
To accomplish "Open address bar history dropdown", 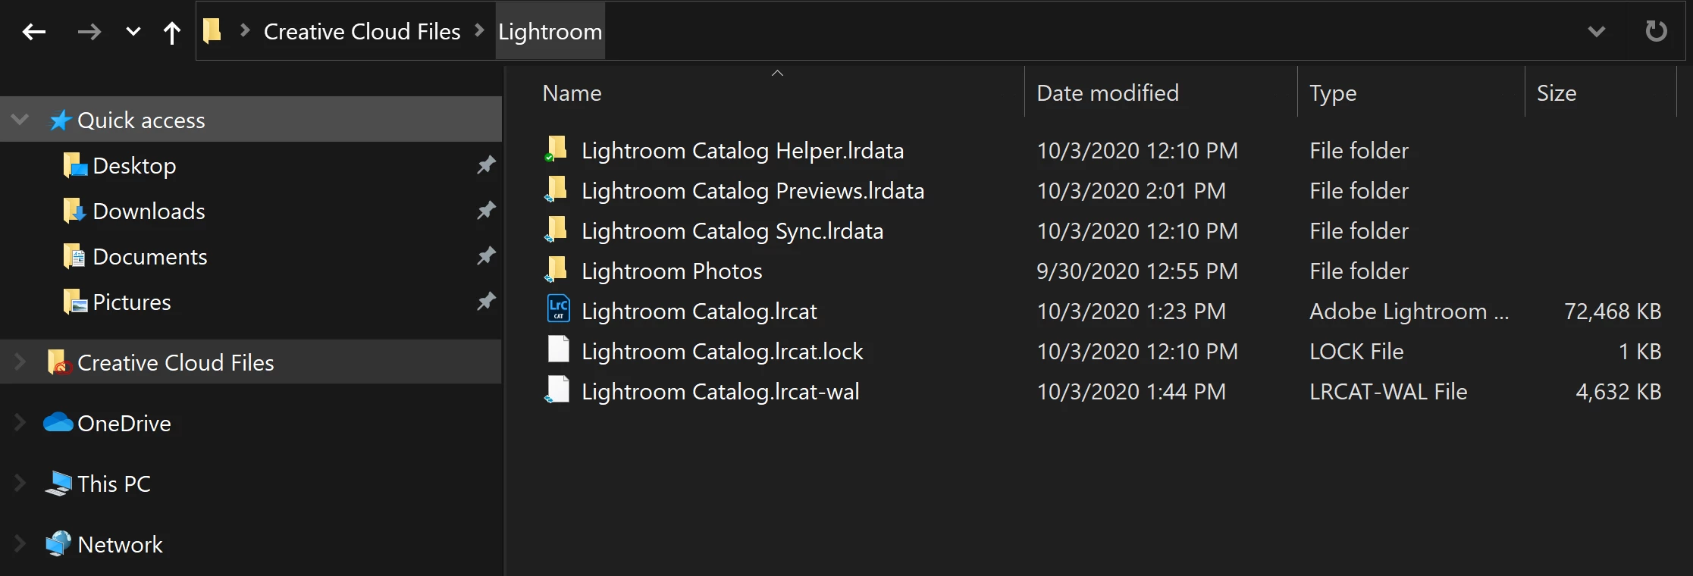I will 1596,32.
